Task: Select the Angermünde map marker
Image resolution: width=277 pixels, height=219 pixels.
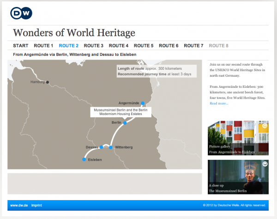Action: [x=143, y=103]
